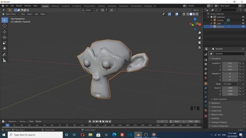The image size is (246, 138).
Task: Open the Material properties tab icon
Action: pyautogui.click(x=206, y=110)
